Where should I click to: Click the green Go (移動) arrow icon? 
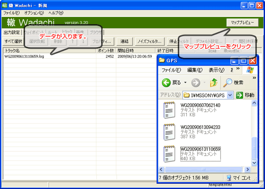click(239, 95)
